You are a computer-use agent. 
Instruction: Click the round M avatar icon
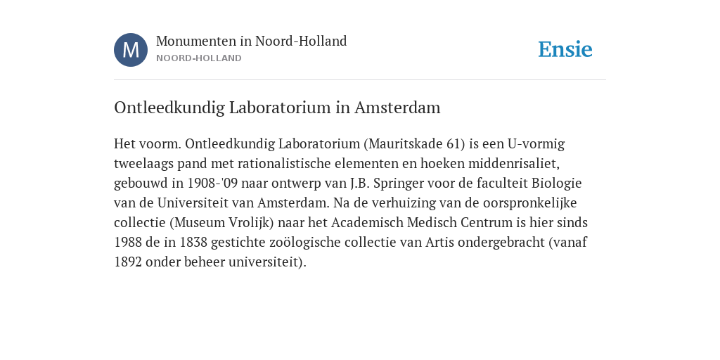131,50
